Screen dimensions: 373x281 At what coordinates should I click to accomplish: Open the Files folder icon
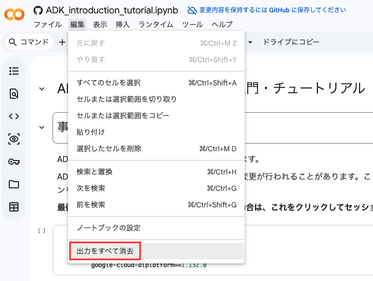(14, 184)
